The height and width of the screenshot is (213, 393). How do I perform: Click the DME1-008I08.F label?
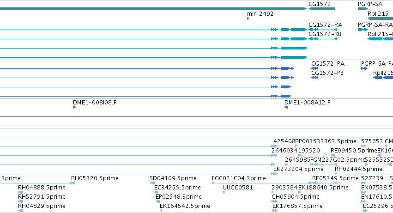click(95, 103)
